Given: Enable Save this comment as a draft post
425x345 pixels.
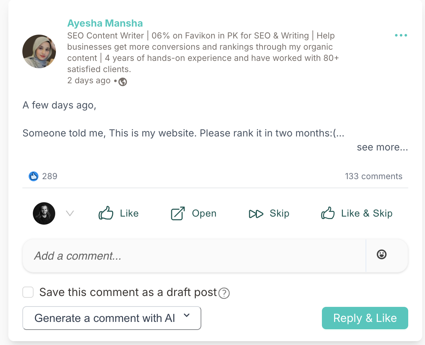Looking at the screenshot, I should coord(28,292).
